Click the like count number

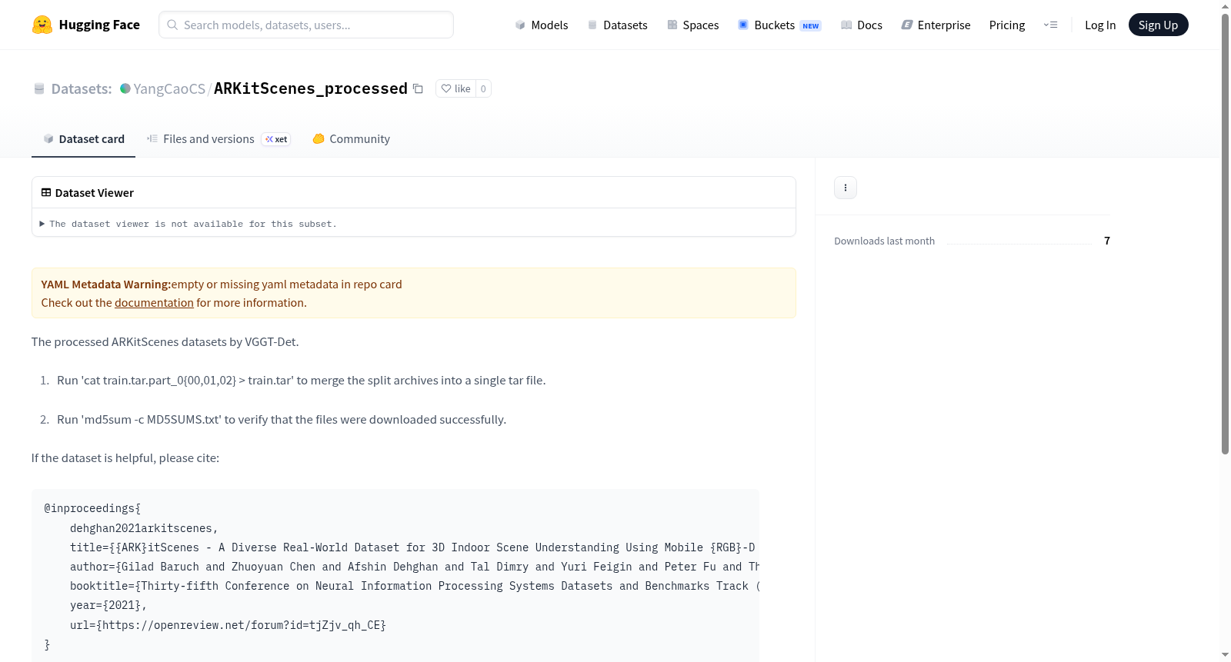pyautogui.click(x=483, y=88)
